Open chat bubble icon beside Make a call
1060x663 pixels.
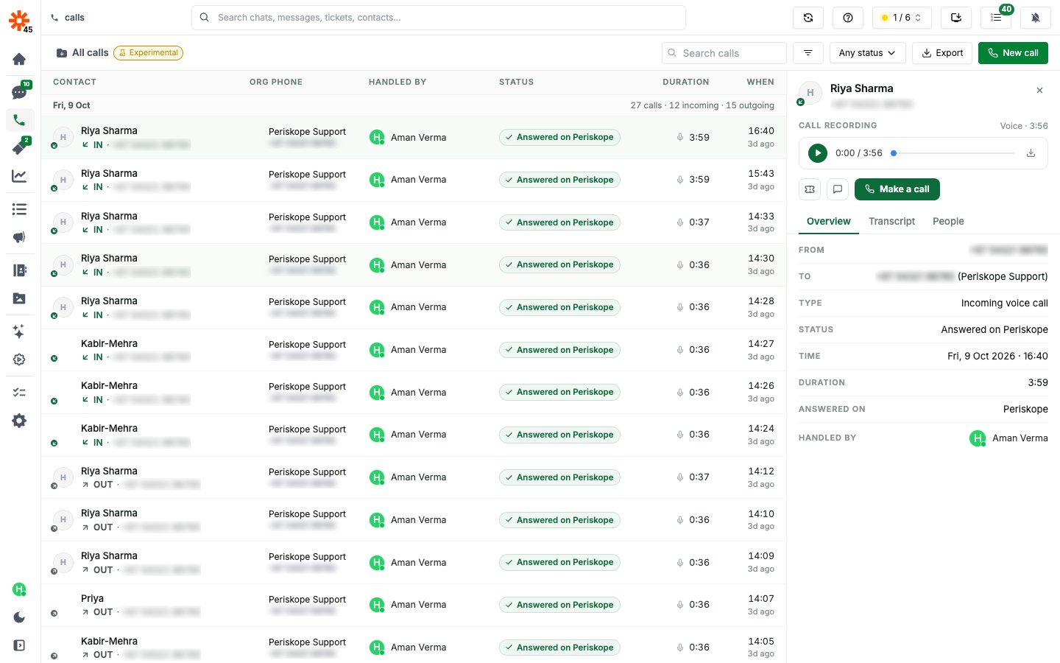click(838, 189)
